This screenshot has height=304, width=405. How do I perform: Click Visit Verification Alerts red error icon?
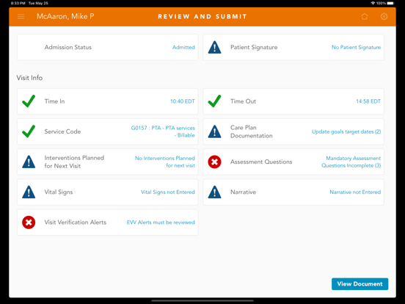pyautogui.click(x=29, y=222)
